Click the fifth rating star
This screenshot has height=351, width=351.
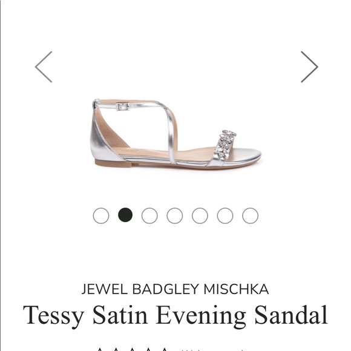pos(164,349)
